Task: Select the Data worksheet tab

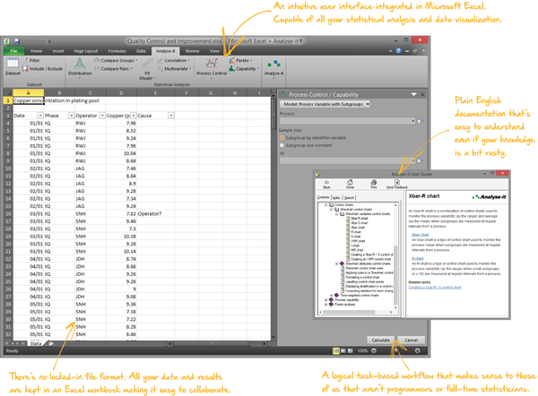Action: click(x=36, y=343)
